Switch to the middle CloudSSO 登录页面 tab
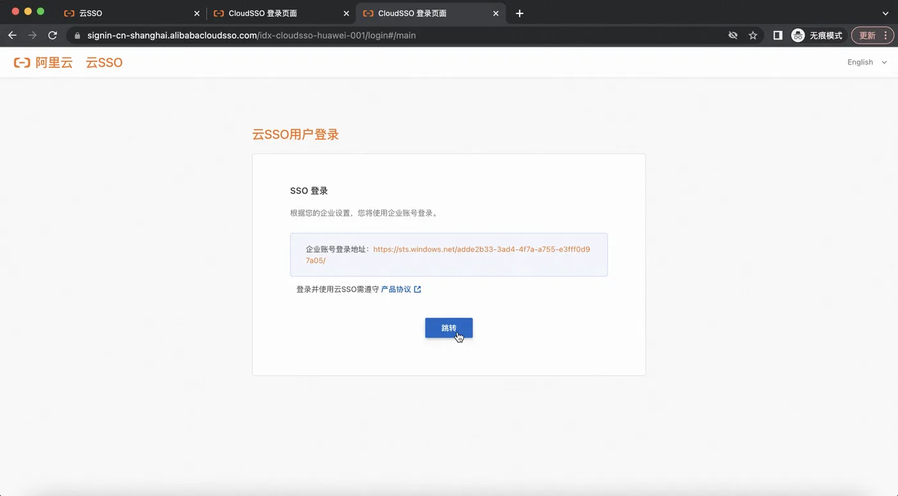Viewport: 898px width, 496px height. pyautogui.click(x=282, y=13)
